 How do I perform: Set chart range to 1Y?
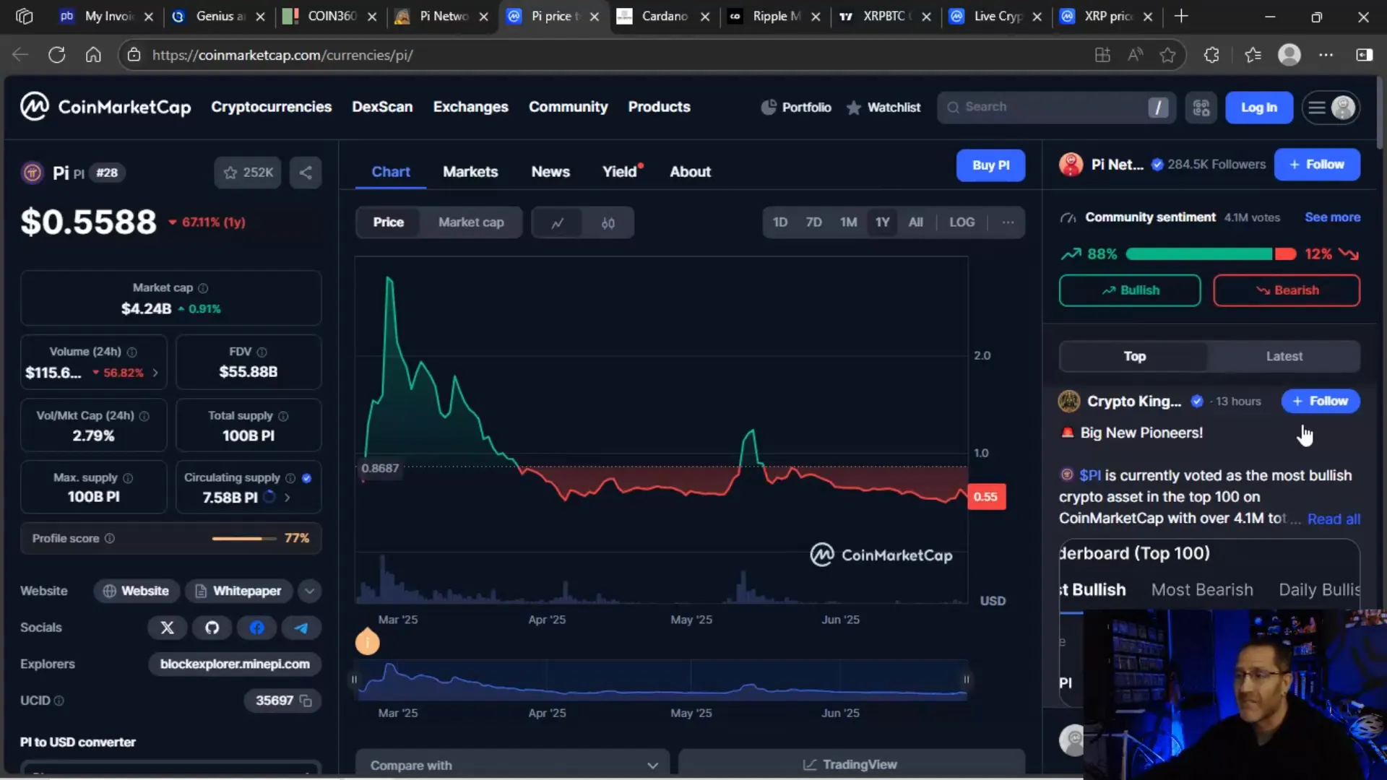point(882,222)
